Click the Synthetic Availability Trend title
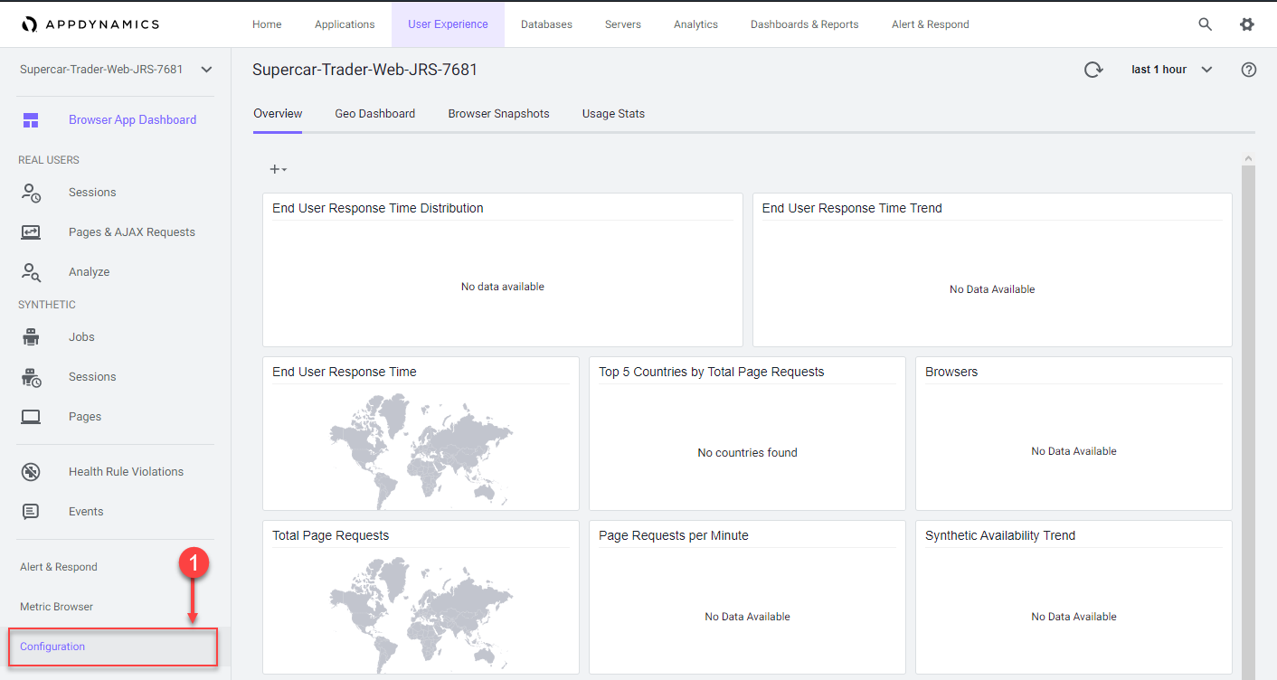Image resolution: width=1277 pixels, height=680 pixels. [1000, 535]
